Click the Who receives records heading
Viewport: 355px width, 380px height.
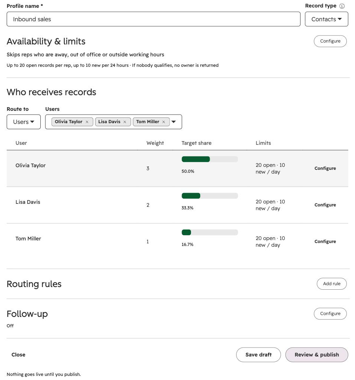tap(52, 92)
